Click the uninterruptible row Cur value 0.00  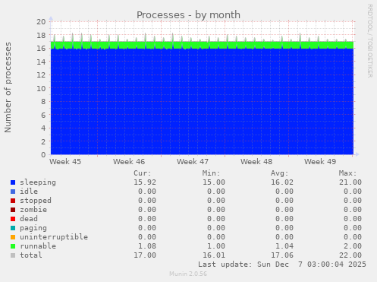[147, 237]
